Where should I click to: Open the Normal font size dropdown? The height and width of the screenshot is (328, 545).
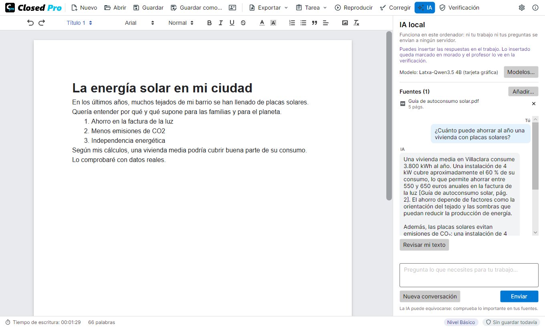181,23
